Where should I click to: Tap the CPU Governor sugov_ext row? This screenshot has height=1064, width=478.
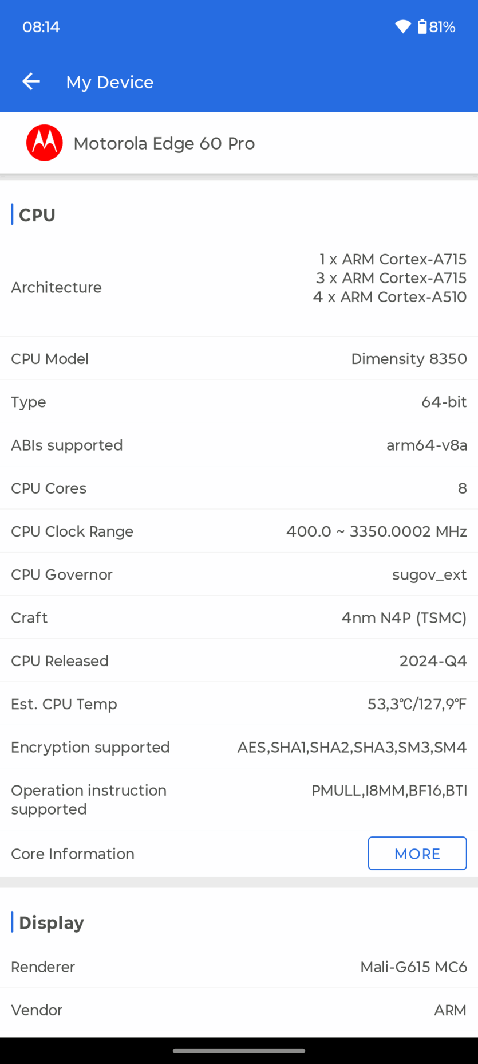[239, 574]
